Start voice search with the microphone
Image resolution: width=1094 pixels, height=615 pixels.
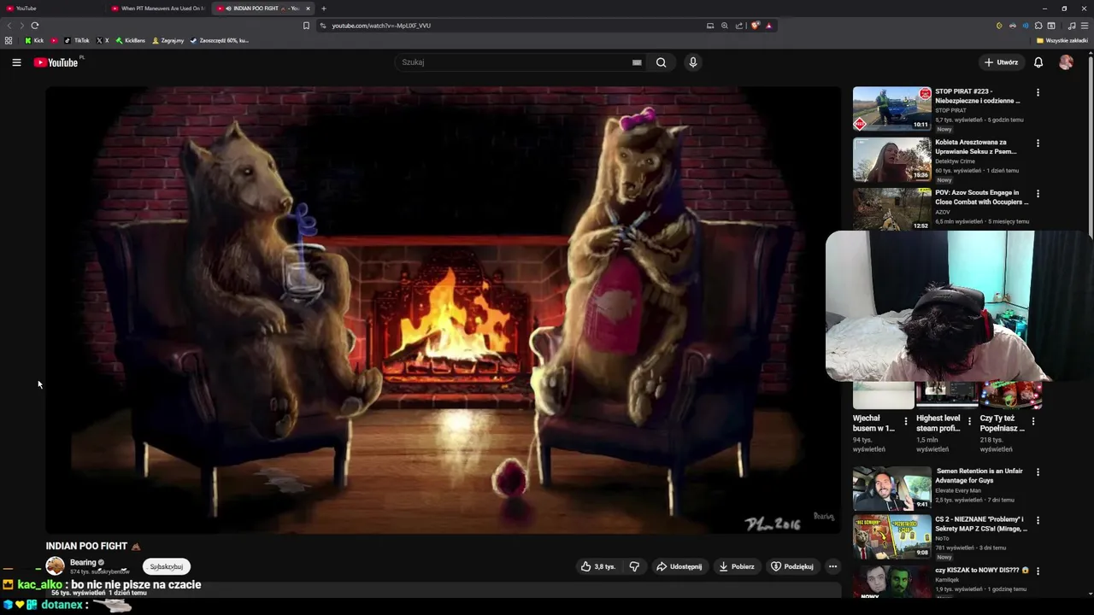(x=693, y=62)
